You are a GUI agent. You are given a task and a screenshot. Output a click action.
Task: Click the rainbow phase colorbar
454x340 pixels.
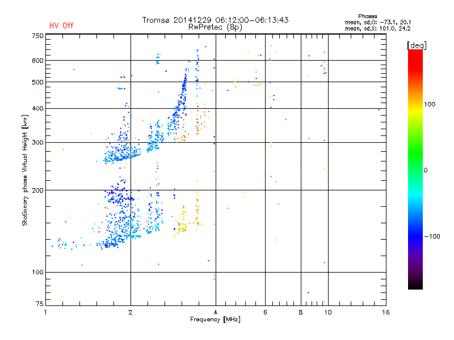[x=415, y=169]
